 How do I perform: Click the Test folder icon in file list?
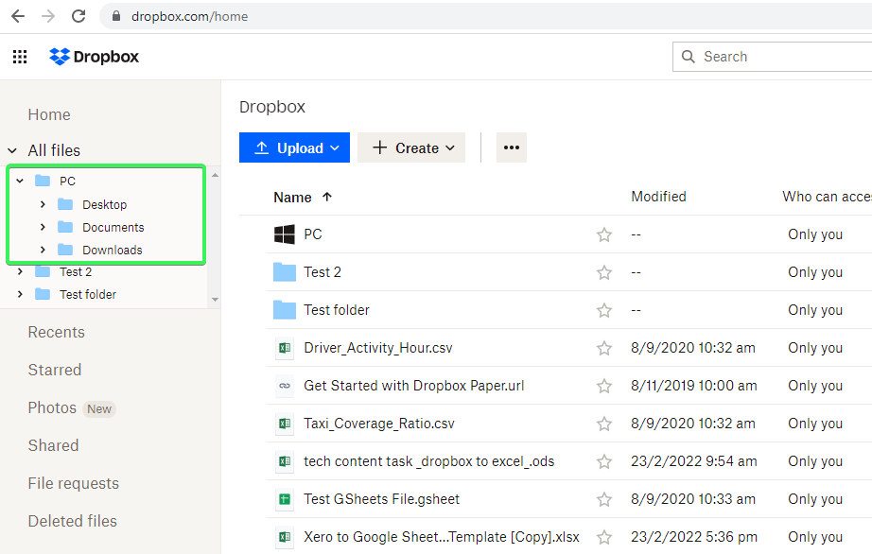click(285, 310)
